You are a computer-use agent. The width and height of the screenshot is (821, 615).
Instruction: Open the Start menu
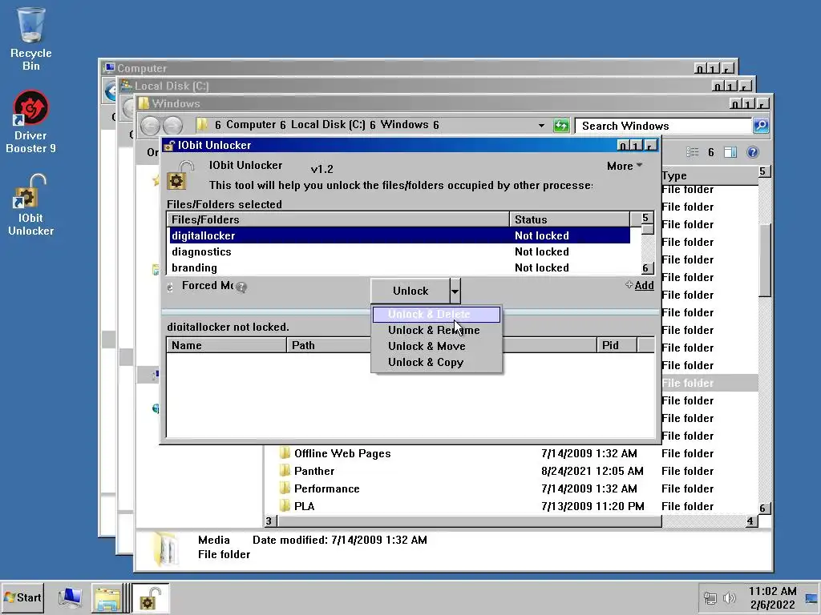tap(22, 597)
